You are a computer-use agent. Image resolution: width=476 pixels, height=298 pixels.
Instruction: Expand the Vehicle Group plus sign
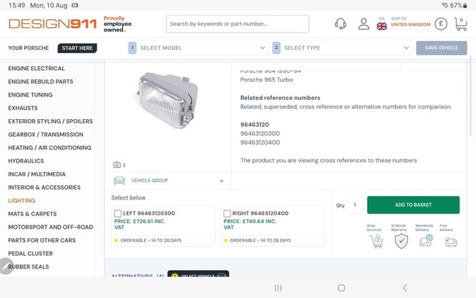coord(222,181)
